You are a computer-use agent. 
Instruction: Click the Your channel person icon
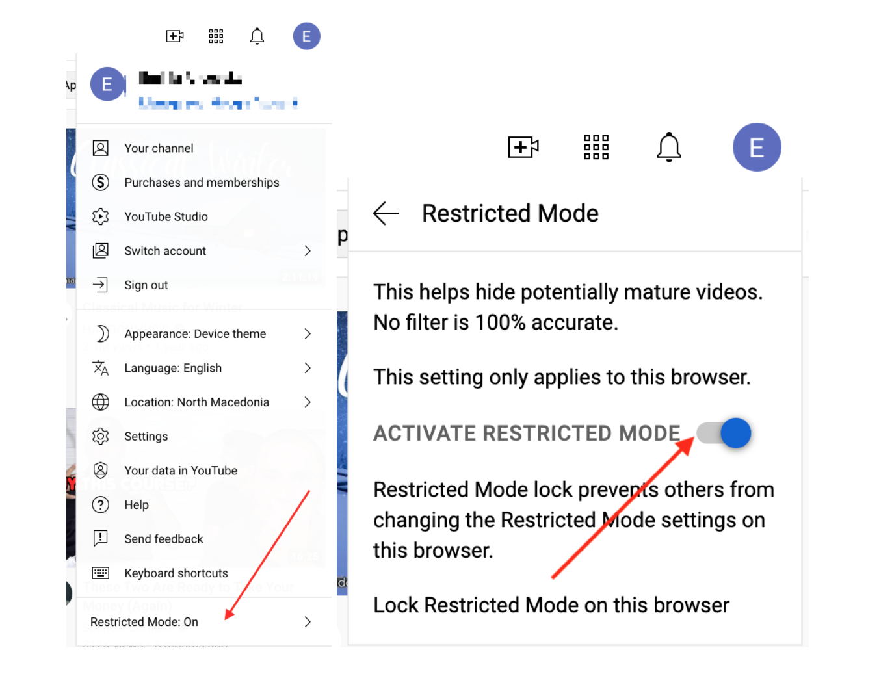(x=101, y=148)
